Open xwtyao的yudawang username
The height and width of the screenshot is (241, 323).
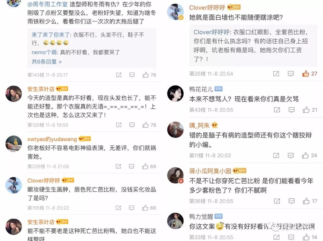click(x=52, y=139)
